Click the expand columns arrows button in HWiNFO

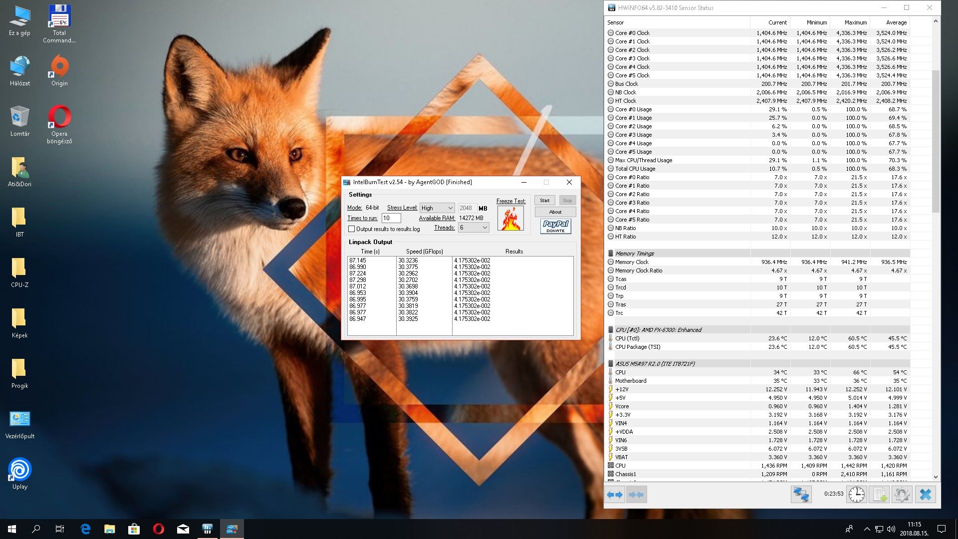615,495
